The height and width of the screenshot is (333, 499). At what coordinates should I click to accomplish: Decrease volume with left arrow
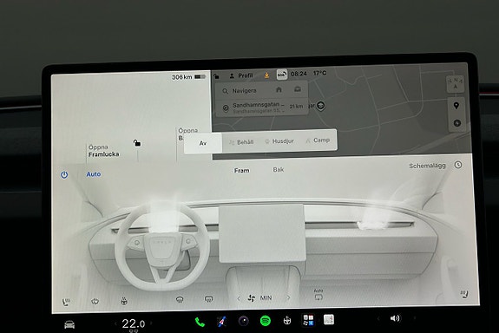[x=378, y=318]
